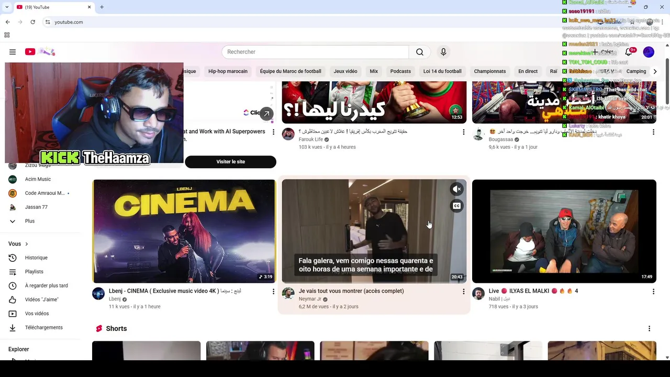Play the Lbenj CINEMA thumbnail
The width and height of the screenshot is (670, 377).
(x=184, y=231)
